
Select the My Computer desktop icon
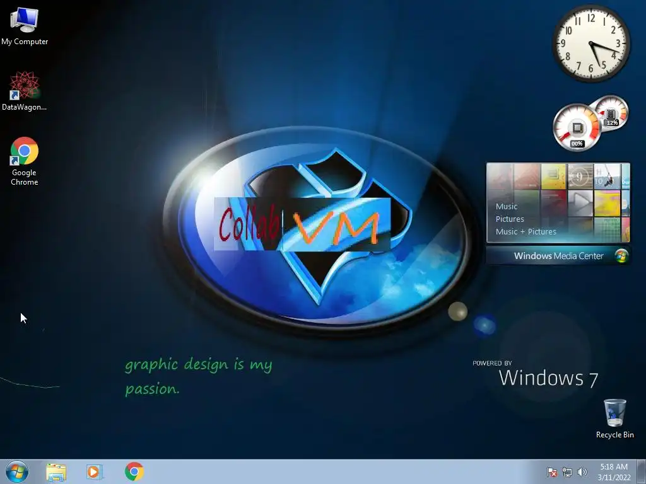click(x=25, y=26)
